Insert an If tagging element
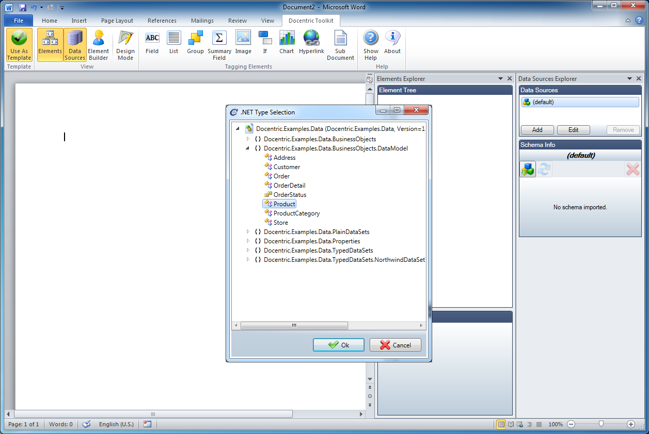Screen dimensions: 649x434 (x=265, y=42)
